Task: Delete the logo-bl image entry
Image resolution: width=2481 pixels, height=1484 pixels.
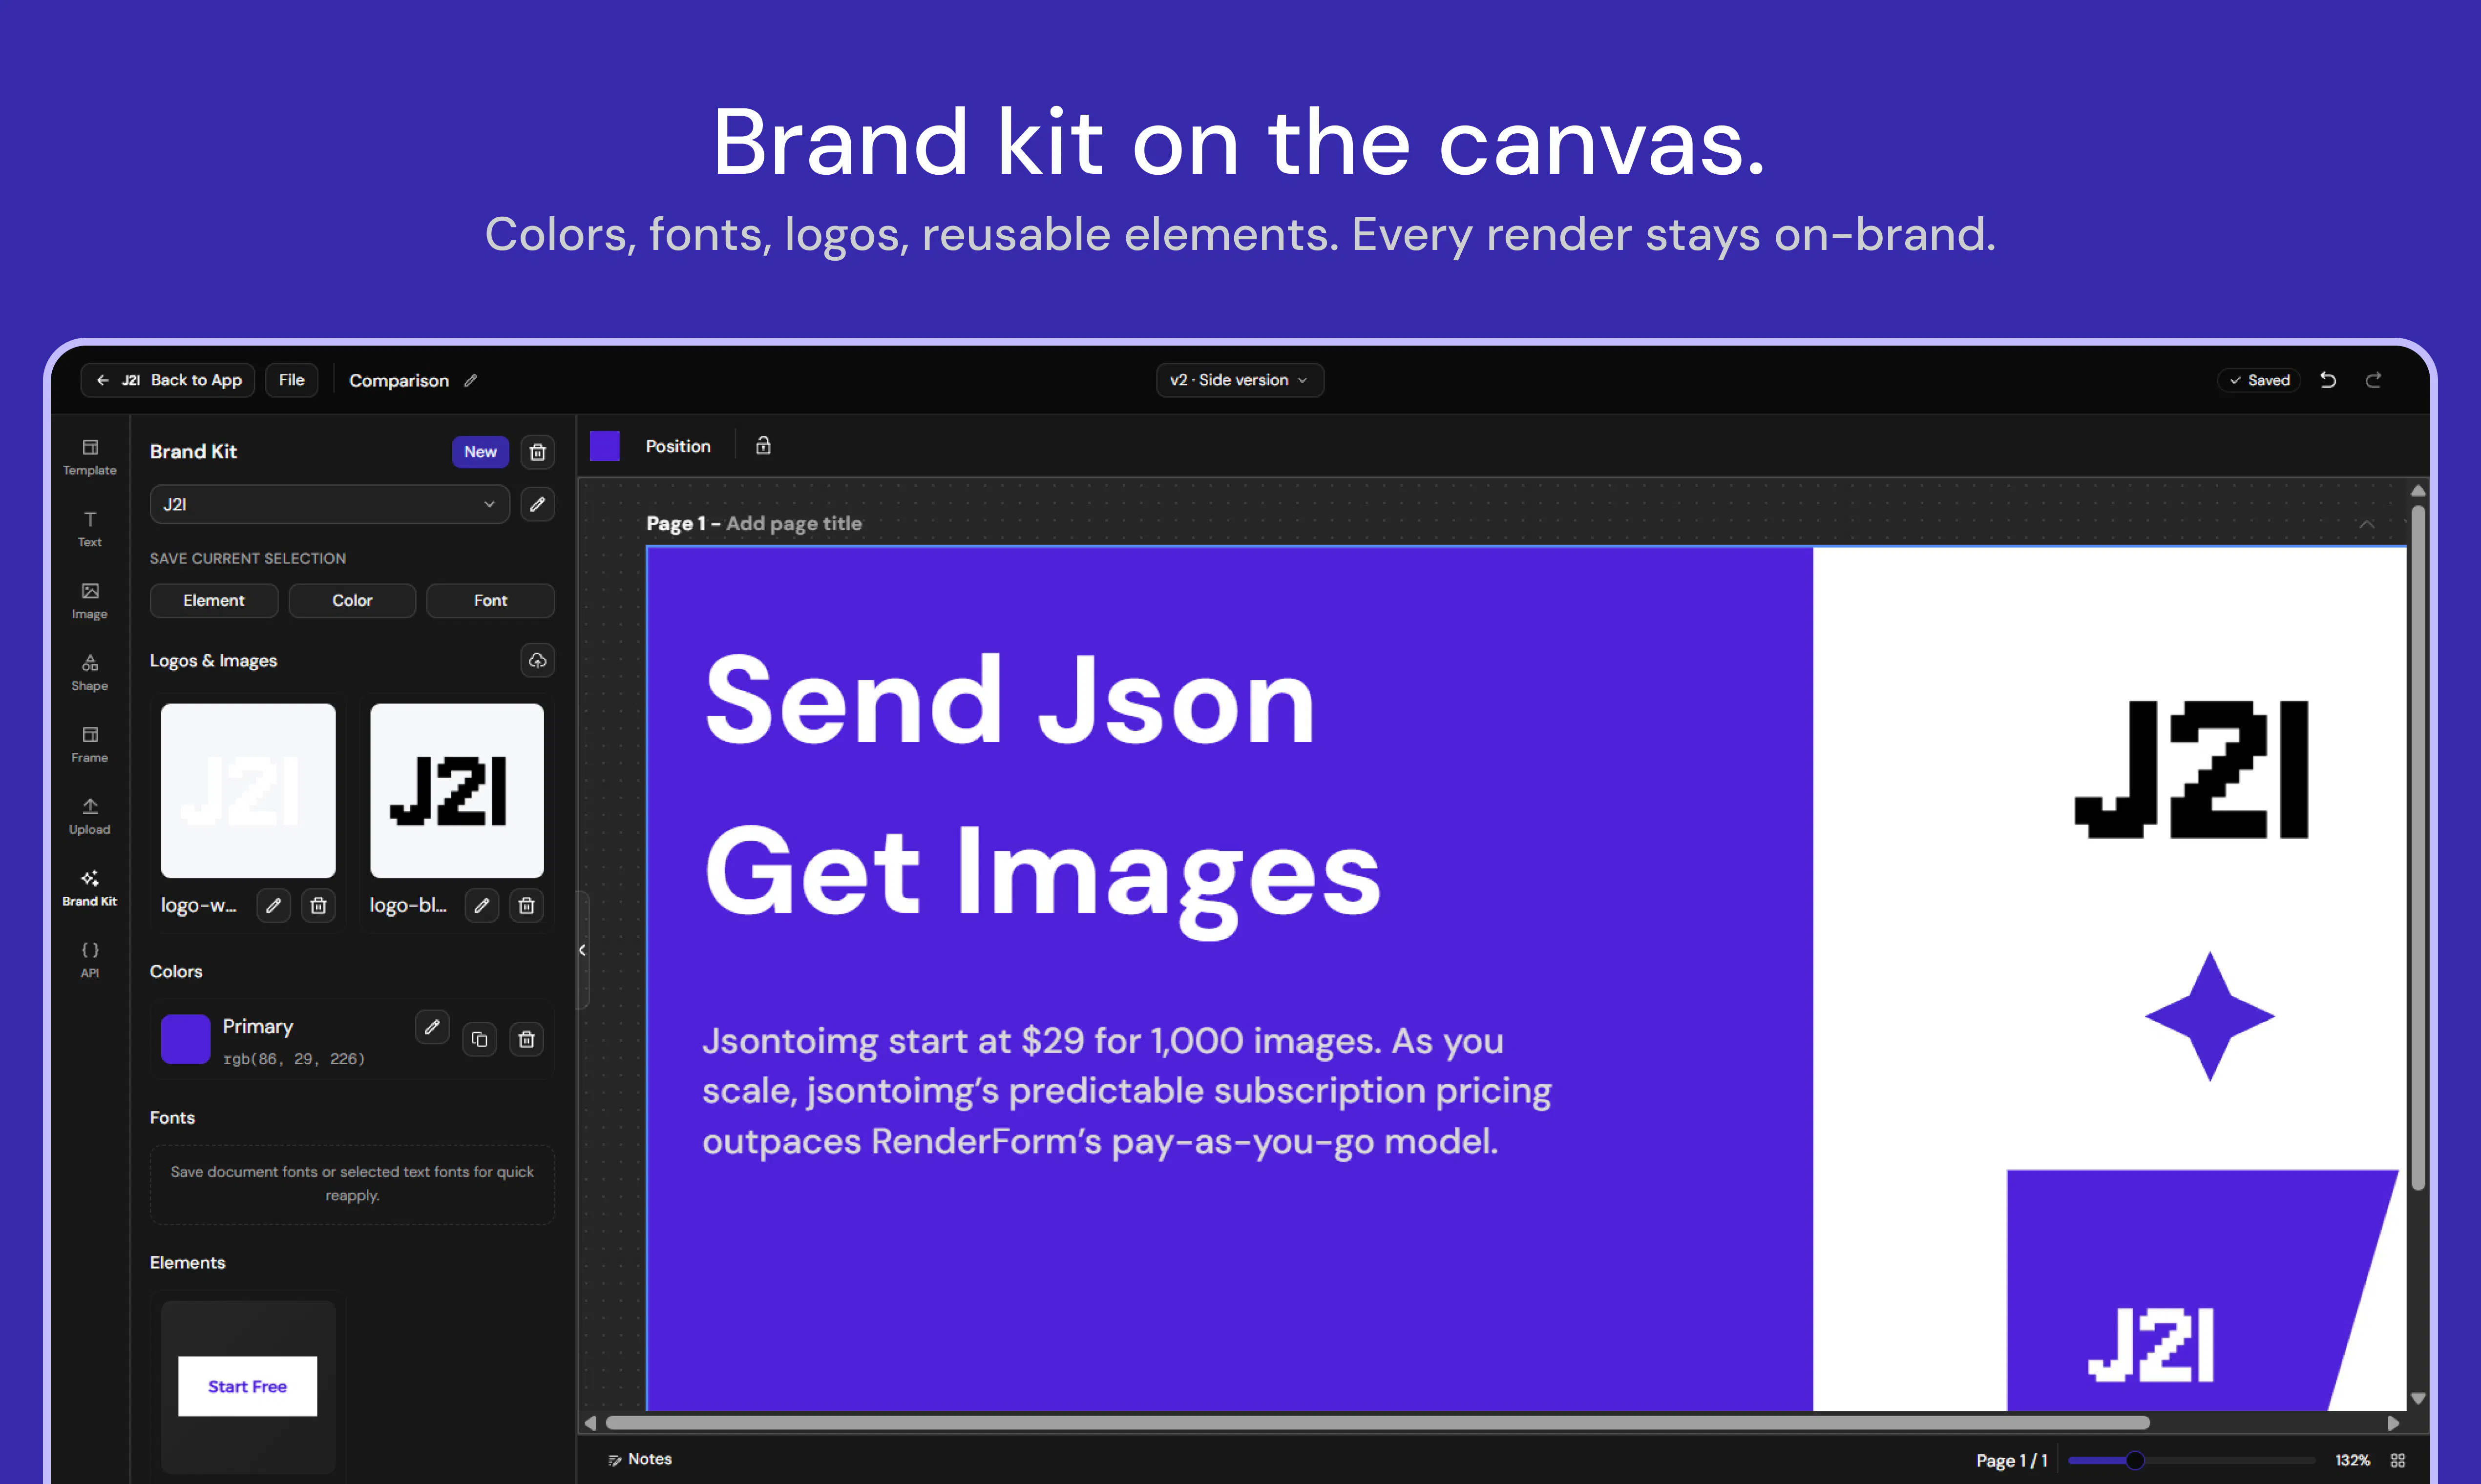Action: click(x=526, y=905)
